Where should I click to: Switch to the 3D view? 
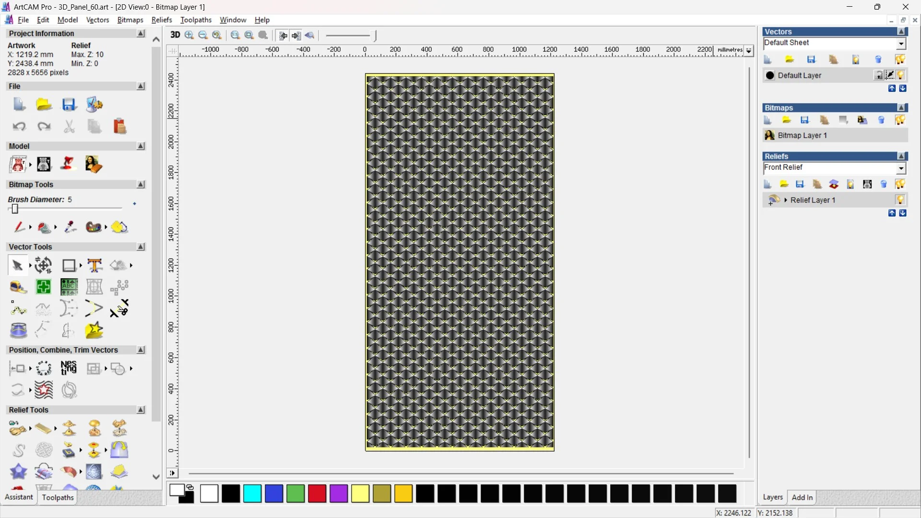click(x=175, y=35)
